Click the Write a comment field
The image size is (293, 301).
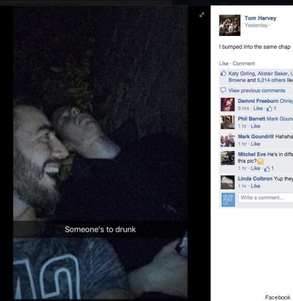point(266,198)
